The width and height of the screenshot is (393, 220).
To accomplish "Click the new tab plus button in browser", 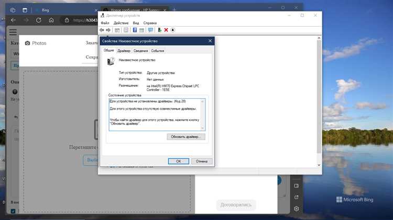I will point(174,10).
